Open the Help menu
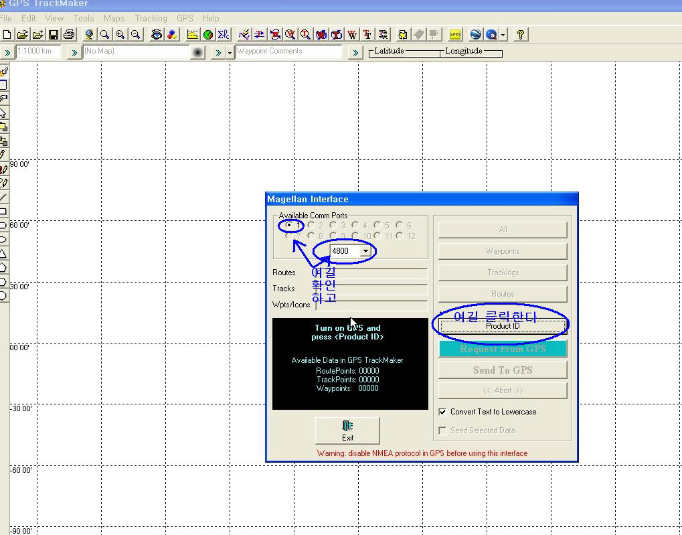The image size is (682, 535). coord(211,18)
